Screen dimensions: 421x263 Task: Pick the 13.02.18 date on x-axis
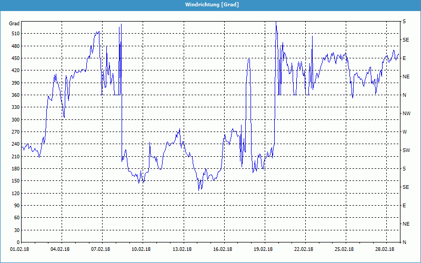tap(182, 250)
